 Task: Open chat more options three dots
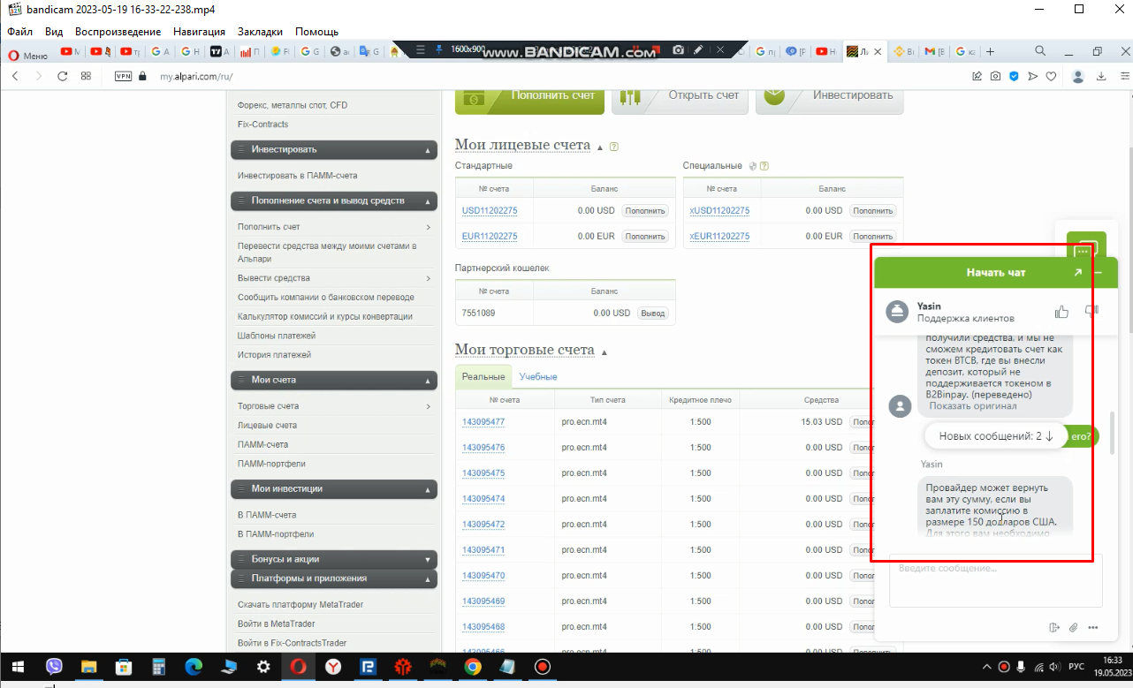[x=1093, y=628]
